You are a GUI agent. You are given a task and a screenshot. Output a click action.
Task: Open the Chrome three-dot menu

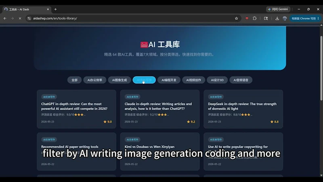[319, 18]
